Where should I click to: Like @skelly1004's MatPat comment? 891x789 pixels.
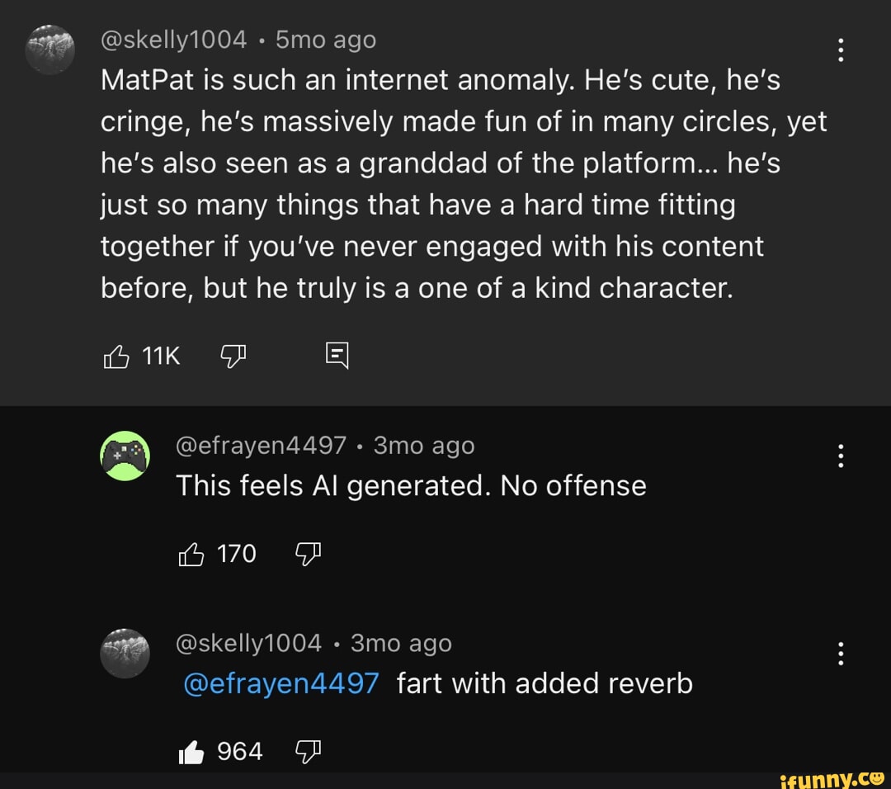click(x=116, y=356)
